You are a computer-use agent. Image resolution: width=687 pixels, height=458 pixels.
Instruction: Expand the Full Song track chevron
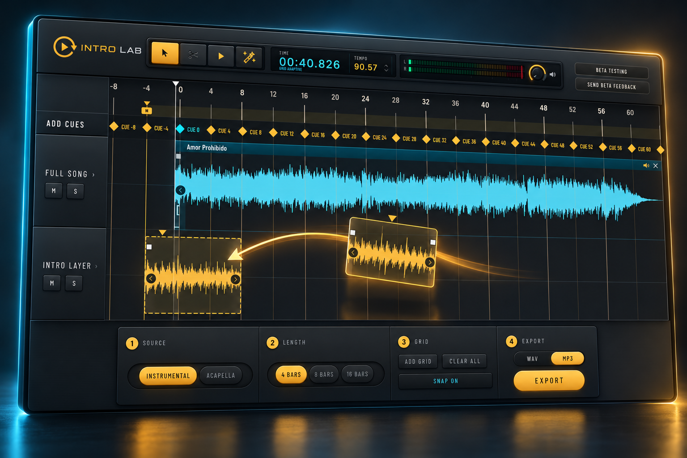(x=93, y=175)
